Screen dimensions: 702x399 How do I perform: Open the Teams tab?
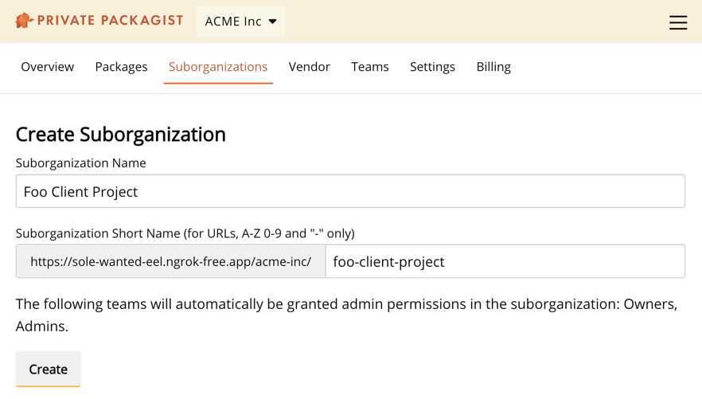click(370, 67)
